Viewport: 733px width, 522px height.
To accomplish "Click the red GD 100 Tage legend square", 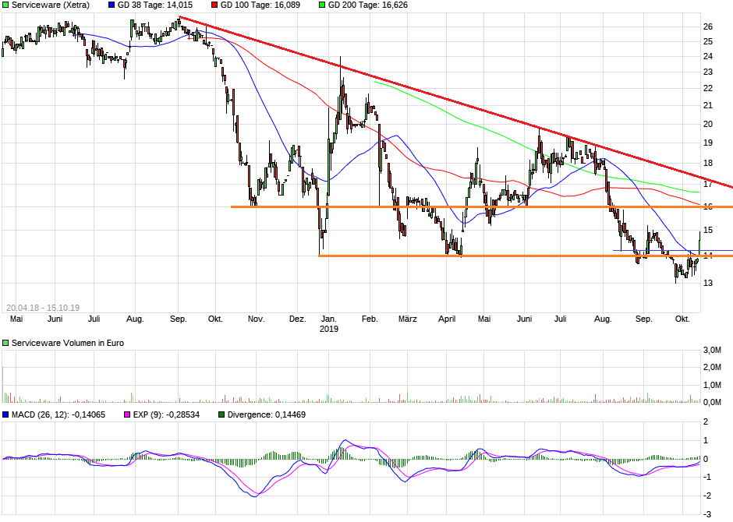I will [x=214, y=5].
